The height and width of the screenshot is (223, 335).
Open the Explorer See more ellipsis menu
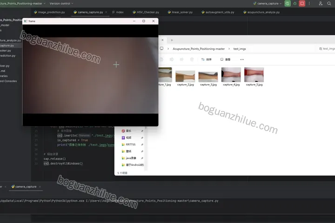tap(242, 59)
